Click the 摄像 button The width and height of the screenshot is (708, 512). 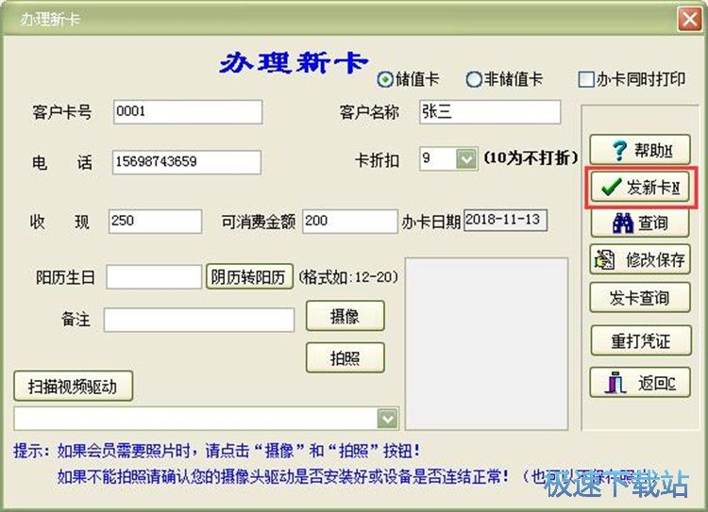345,316
